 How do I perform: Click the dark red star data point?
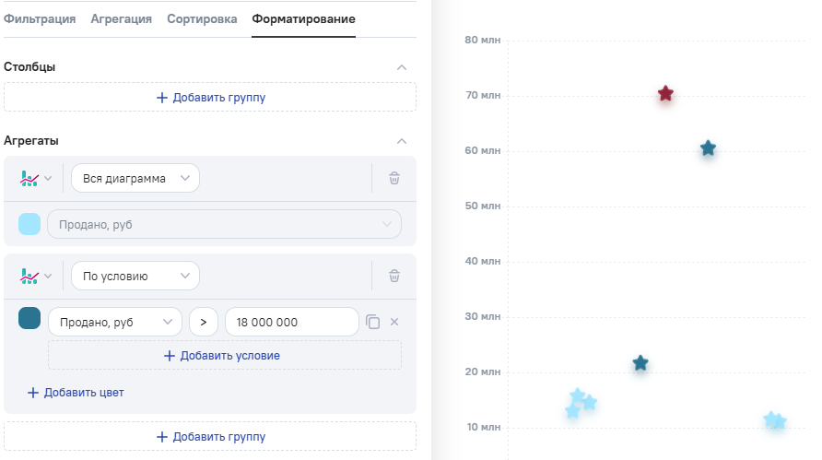[665, 94]
